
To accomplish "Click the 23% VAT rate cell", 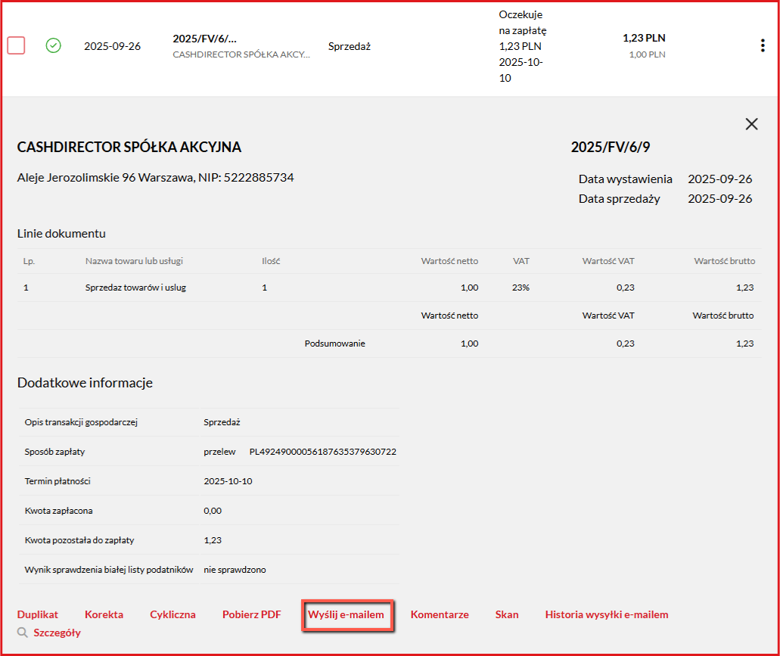I will click(x=521, y=288).
